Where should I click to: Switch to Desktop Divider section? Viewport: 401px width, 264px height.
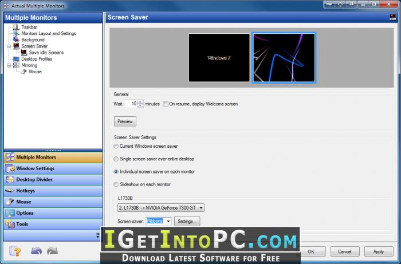point(53,180)
